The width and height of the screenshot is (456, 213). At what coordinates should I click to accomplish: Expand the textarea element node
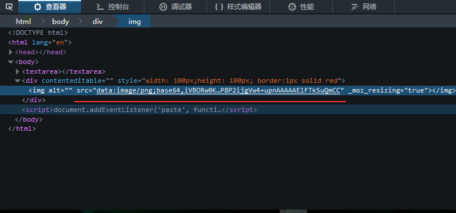pos(18,71)
